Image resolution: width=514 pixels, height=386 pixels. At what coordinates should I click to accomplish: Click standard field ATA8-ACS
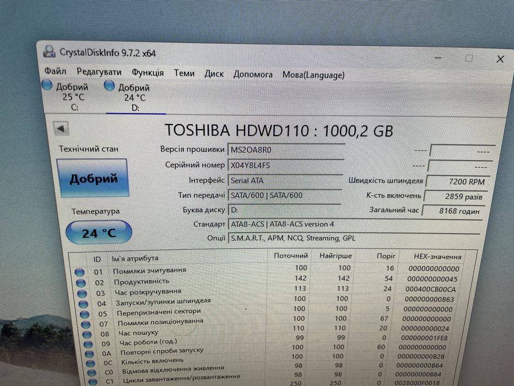(x=355, y=224)
